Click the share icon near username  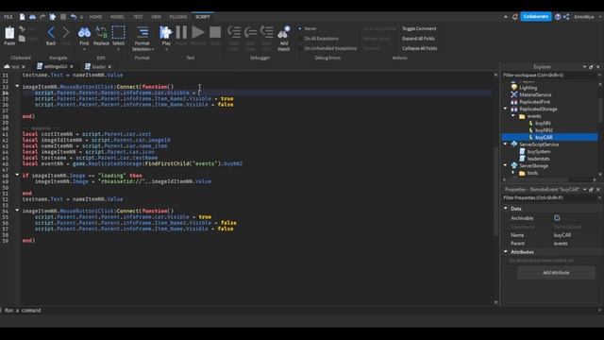click(566, 17)
